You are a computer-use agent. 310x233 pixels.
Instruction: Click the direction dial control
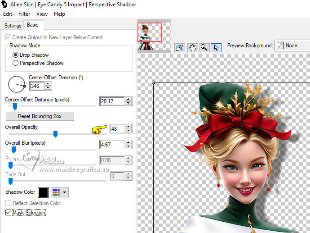17,84
